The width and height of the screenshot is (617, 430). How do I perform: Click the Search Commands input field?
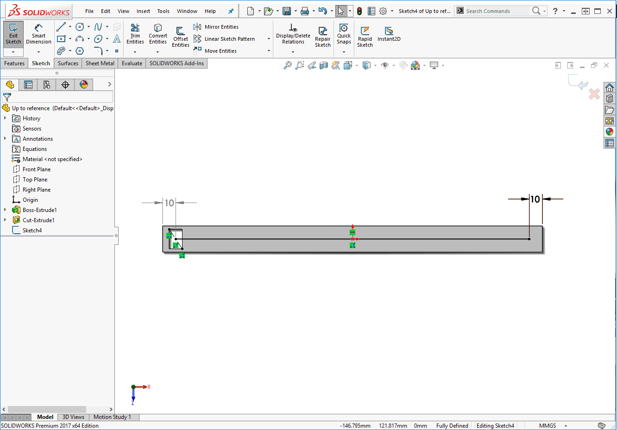pos(497,11)
